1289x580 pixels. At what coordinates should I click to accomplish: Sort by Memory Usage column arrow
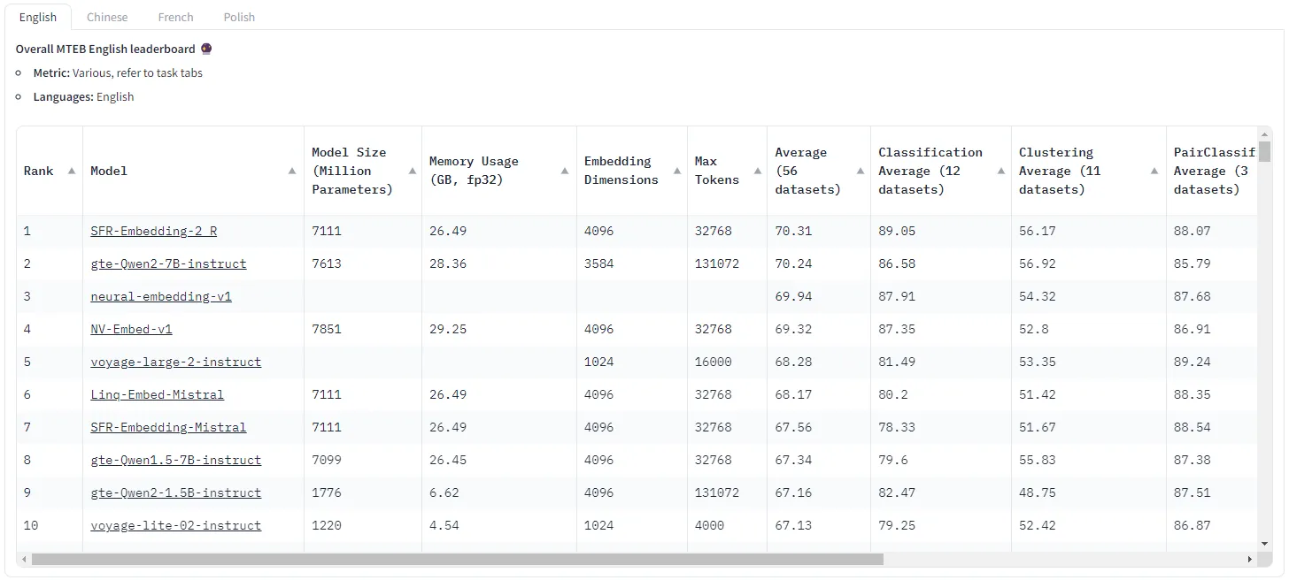point(565,171)
